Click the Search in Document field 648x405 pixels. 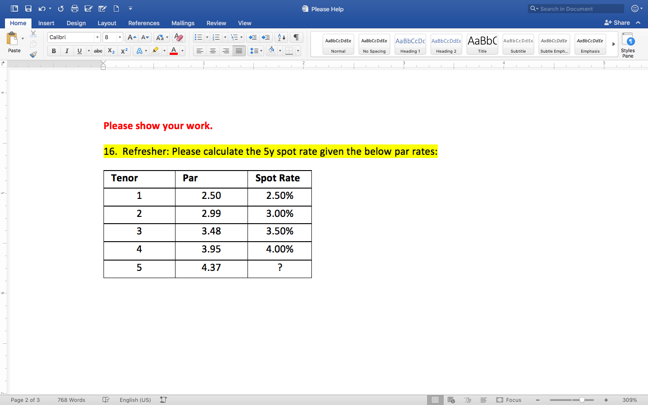click(x=576, y=9)
